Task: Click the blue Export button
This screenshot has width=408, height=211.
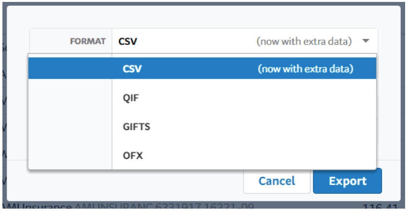Action: point(347,181)
